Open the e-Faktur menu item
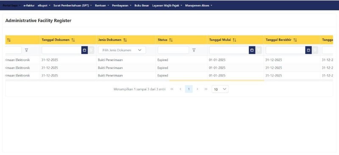The image size is (339, 155). pyautogui.click(x=29, y=6)
